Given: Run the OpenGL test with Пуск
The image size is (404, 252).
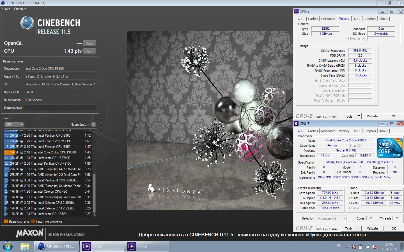Looking at the screenshot, I should pyautogui.click(x=89, y=43).
